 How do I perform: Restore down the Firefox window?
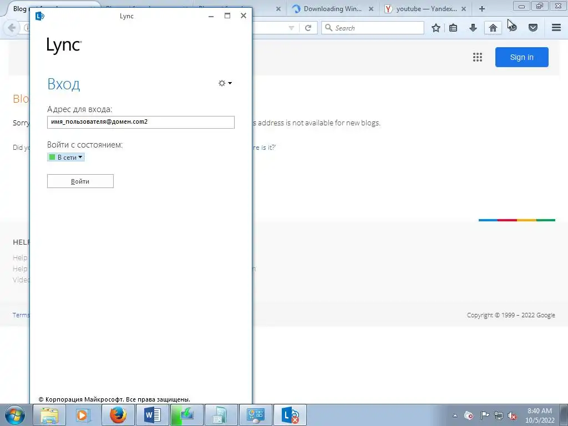(539, 6)
